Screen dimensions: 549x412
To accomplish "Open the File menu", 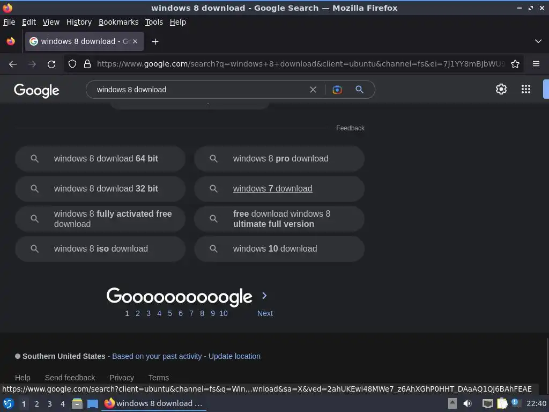I will click(x=9, y=22).
